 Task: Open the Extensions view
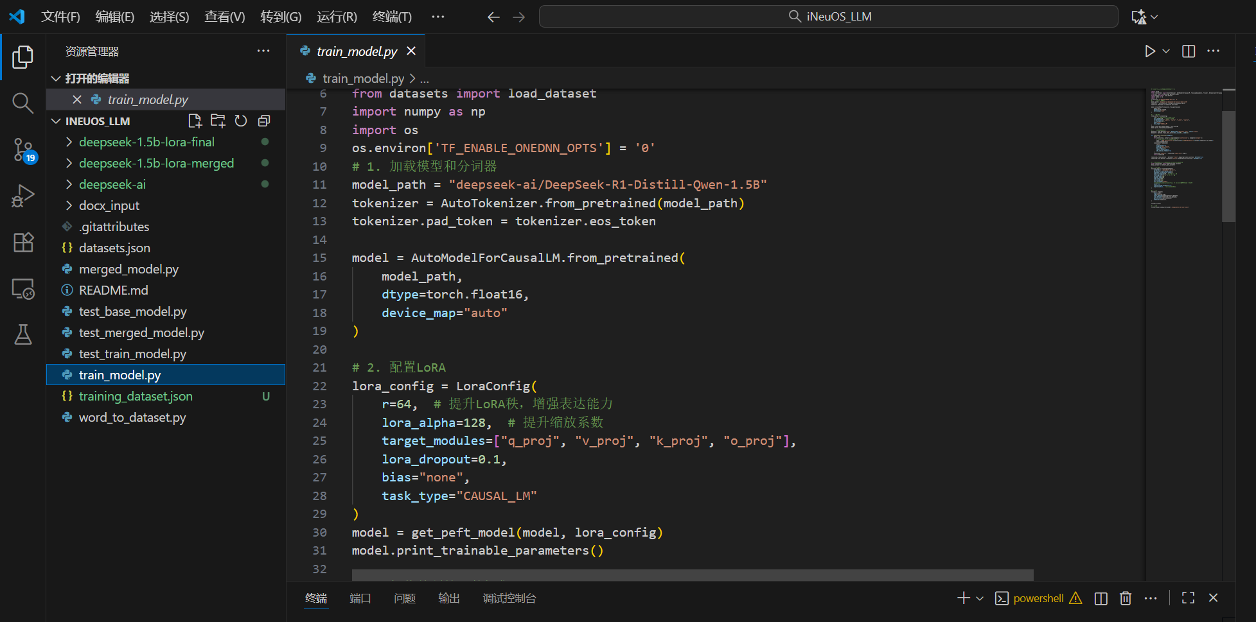pos(23,243)
